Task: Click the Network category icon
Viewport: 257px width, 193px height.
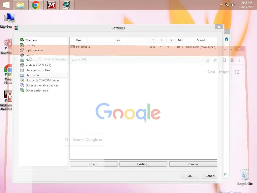Action: coord(22,60)
